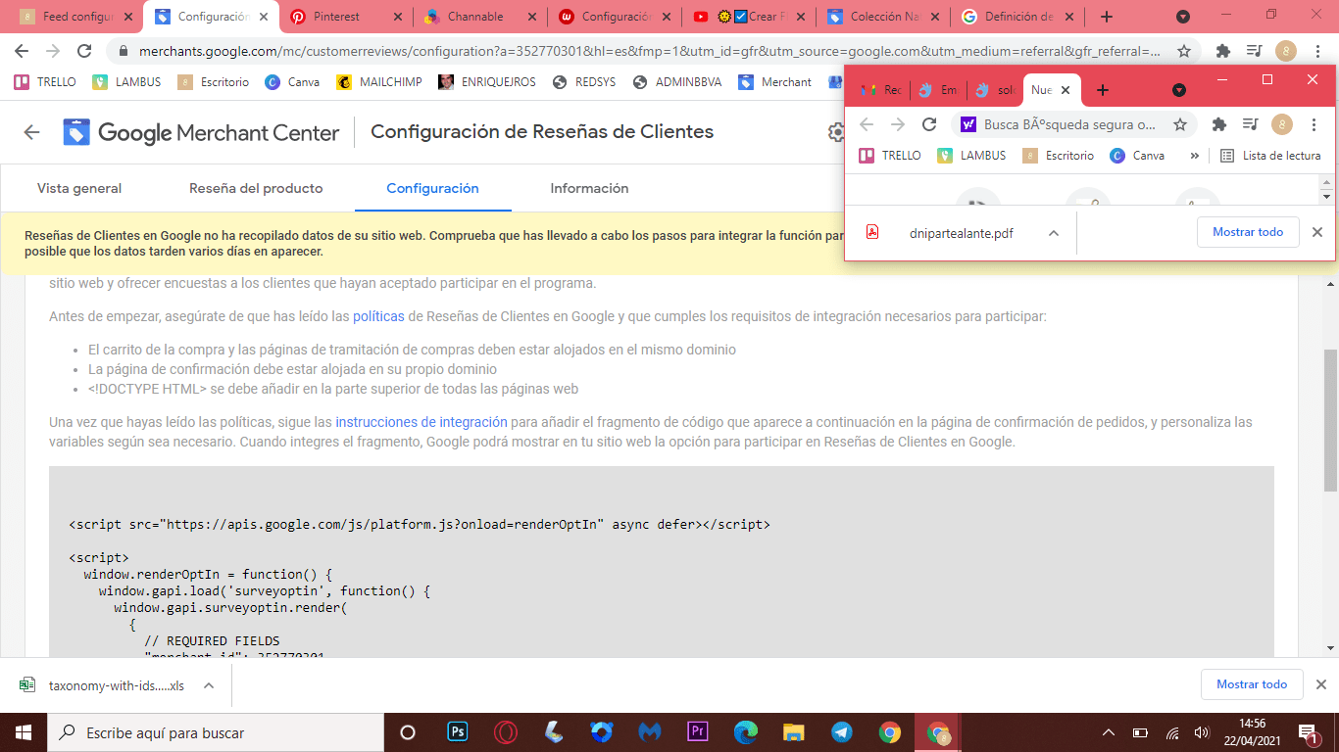The height and width of the screenshot is (752, 1339).
Task: Open the profile avatar in main Chrome window
Action: point(1285,51)
